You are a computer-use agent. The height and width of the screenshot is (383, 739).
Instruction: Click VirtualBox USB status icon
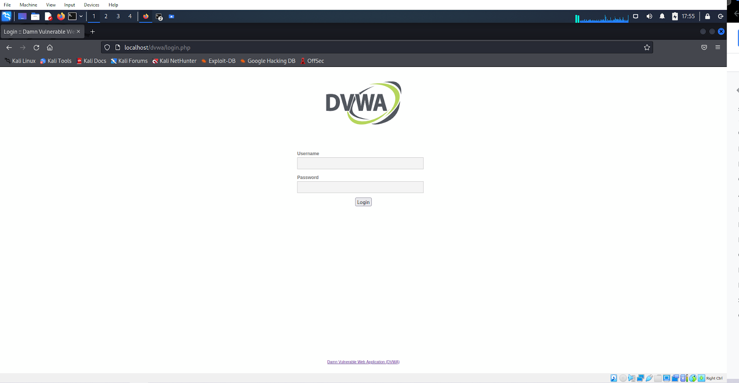pyautogui.click(x=649, y=378)
